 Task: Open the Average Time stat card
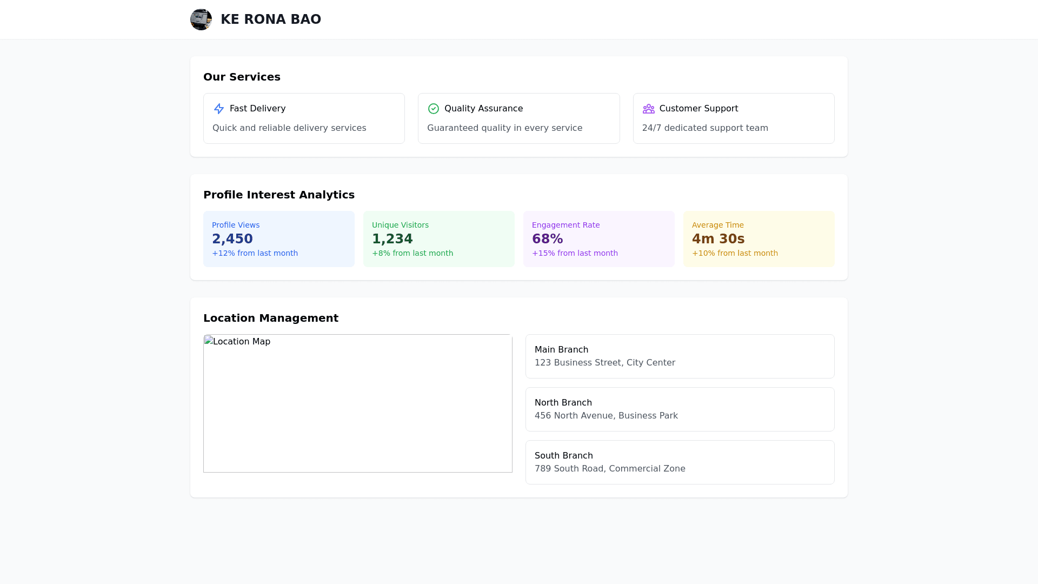[759, 239]
